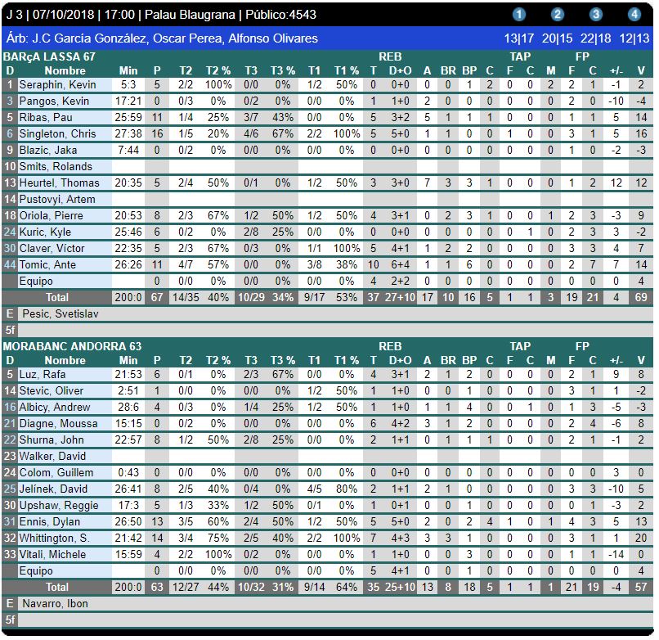Screen dimensions: 659x640
Task: Select the fourth quarter score 12|13
Action: [x=634, y=38]
